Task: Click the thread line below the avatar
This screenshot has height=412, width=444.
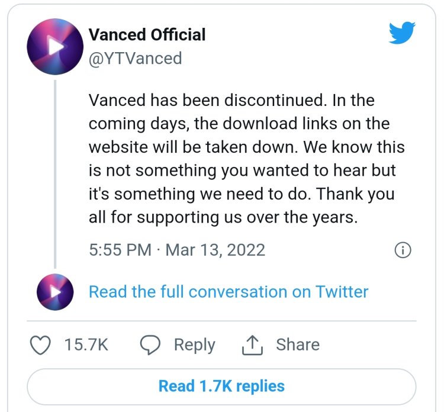Action: pos(55,174)
